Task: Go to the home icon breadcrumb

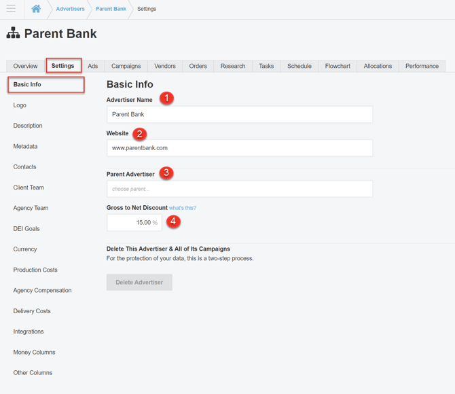Action: coord(36,9)
